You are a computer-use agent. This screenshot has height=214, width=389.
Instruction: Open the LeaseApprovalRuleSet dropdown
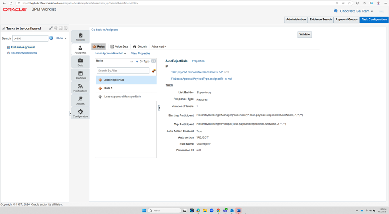[x=111, y=53]
